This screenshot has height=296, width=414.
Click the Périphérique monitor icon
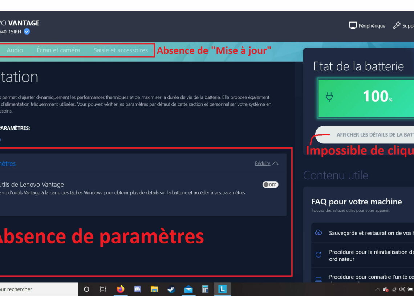[353, 25]
